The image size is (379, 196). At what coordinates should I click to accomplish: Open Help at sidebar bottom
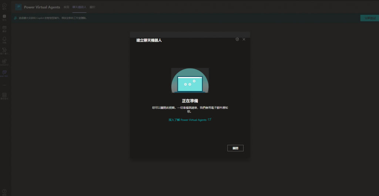click(x=4, y=192)
